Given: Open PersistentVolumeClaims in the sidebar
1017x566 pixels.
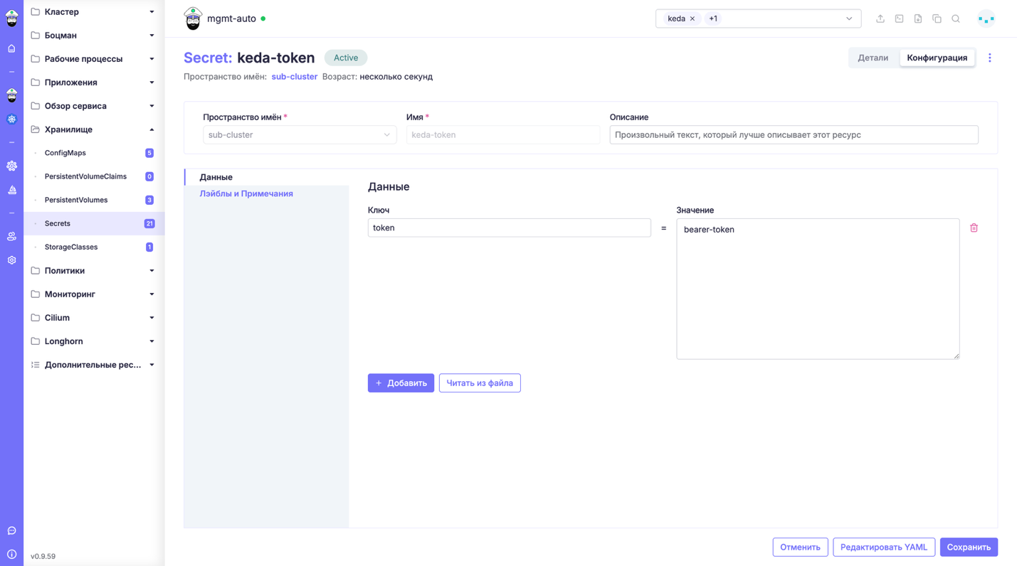Looking at the screenshot, I should tap(94, 176).
